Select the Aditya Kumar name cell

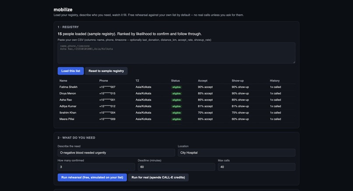[x=68, y=106]
